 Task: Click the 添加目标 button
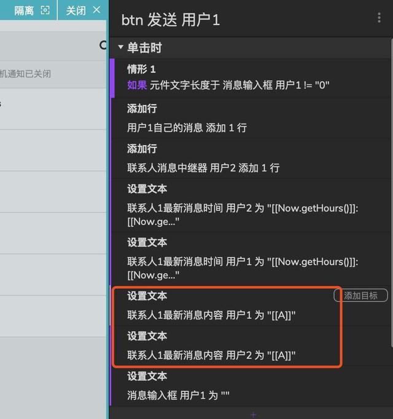click(360, 296)
